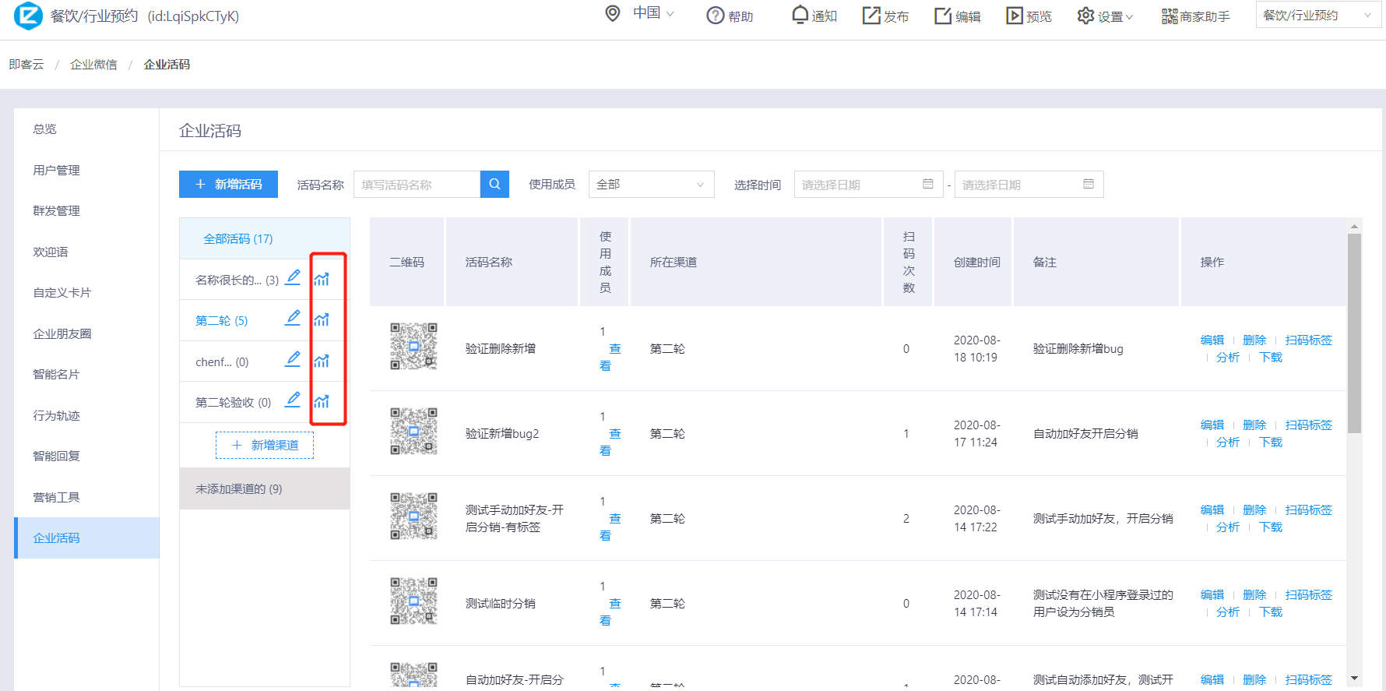This screenshot has height=691, width=1386.
Task: Edit the 名称很长的 channel pencil icon
Action: point(293,277)
